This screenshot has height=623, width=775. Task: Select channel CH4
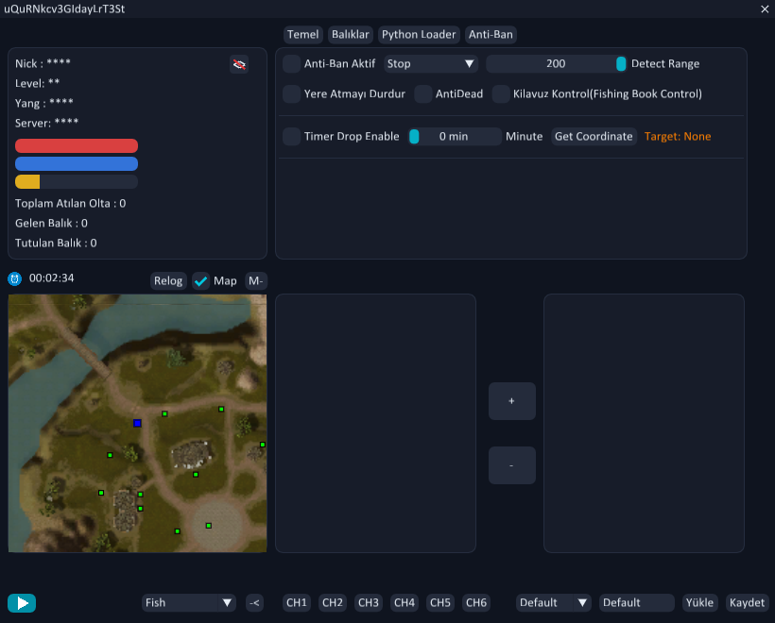point(405,603)
